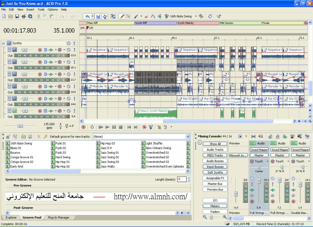This screenshot has width=313, height=227.
Task: Open track 30 gear settings icon
Action: (60, 74)
